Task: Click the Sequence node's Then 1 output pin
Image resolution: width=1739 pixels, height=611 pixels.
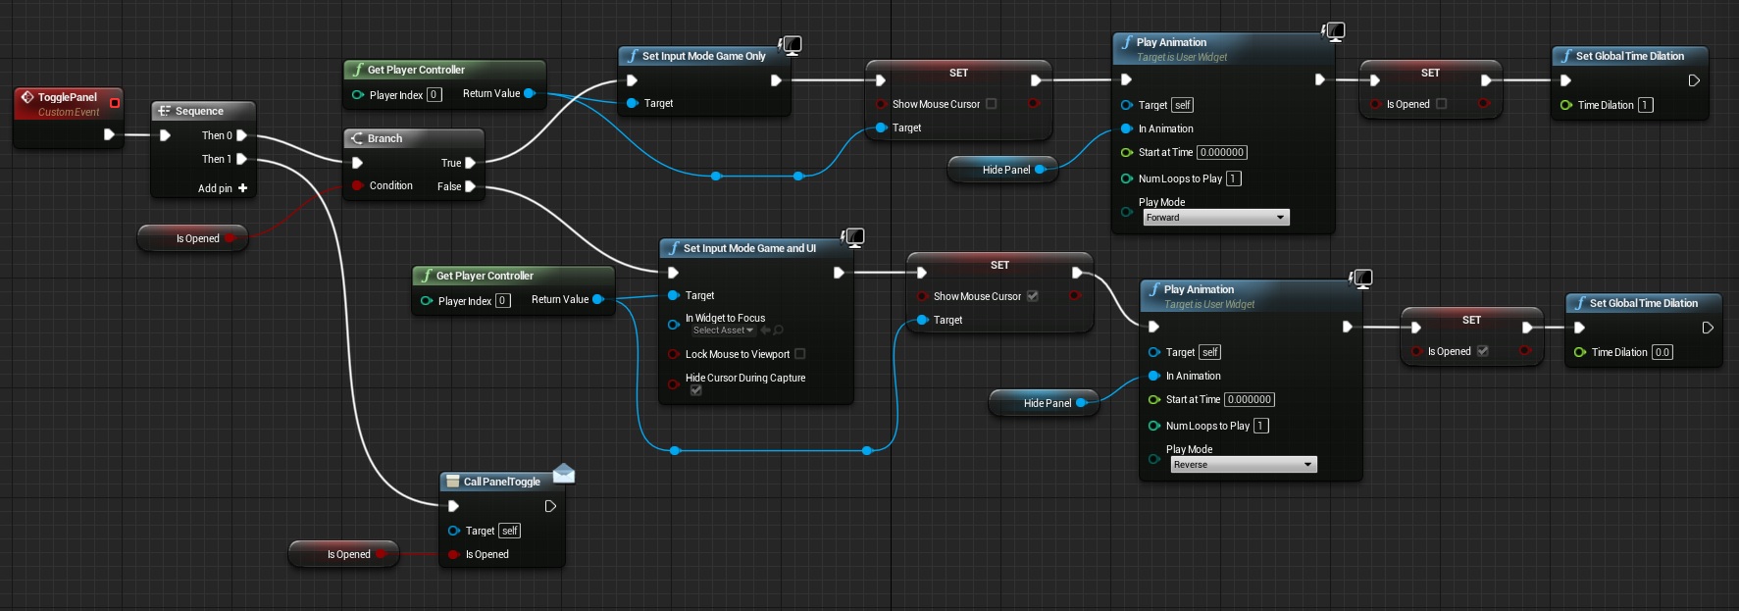Action: pyautogui.click(x=241, y=159)
